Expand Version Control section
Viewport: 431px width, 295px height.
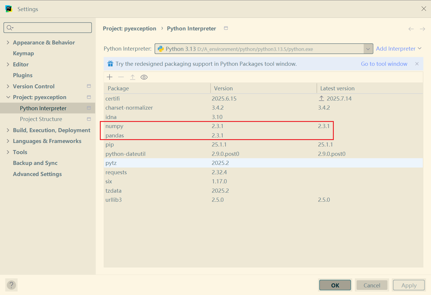point(8,86)
